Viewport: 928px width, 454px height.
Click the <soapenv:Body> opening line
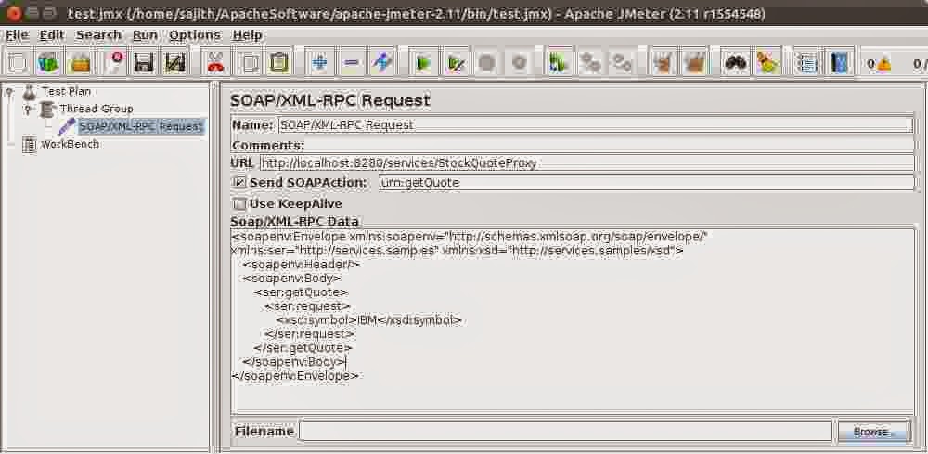[292, 279]
